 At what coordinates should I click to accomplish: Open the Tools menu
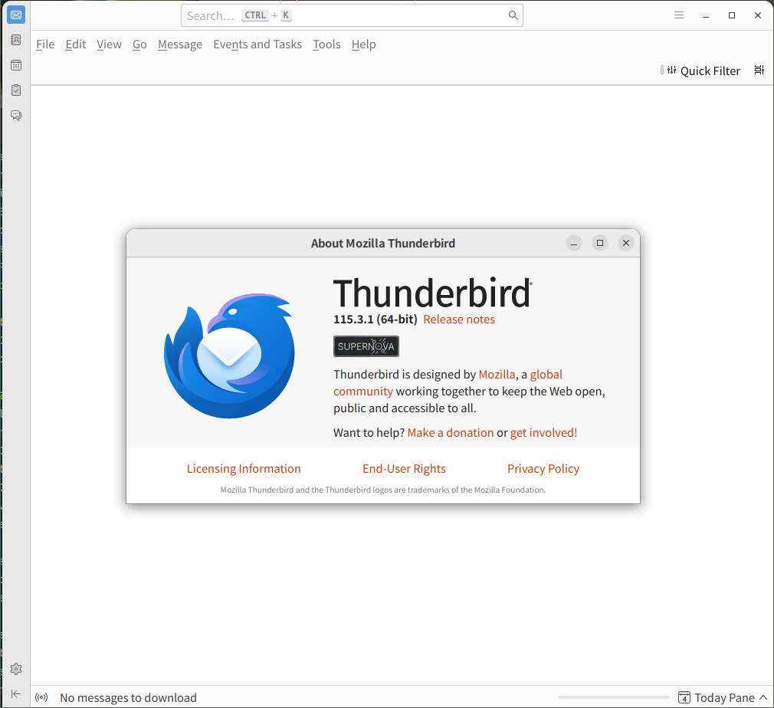pyautogui.click(x=326, y=44)
